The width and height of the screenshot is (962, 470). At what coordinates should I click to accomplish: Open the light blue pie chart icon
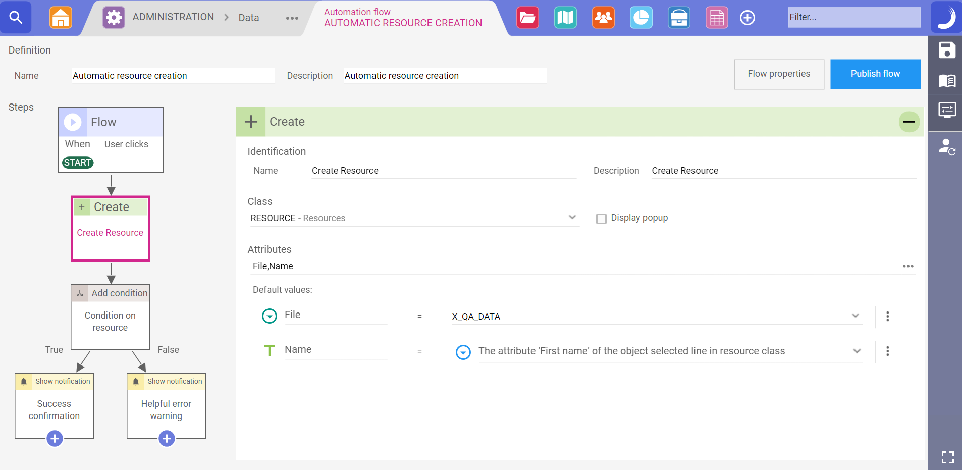click(x=641, y=18)
